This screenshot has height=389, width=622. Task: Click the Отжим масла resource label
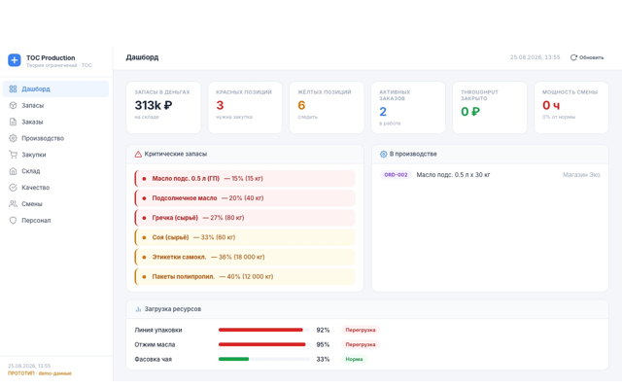tap(155, 344)
